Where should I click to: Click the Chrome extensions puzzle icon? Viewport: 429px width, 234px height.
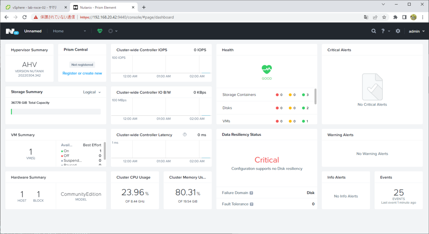(x=395, y=17)
